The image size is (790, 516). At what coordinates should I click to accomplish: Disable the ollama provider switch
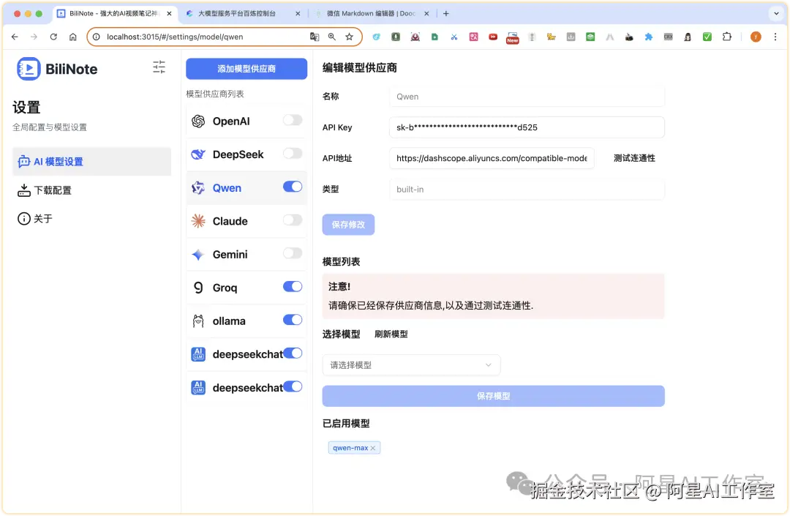click(292, 319)
